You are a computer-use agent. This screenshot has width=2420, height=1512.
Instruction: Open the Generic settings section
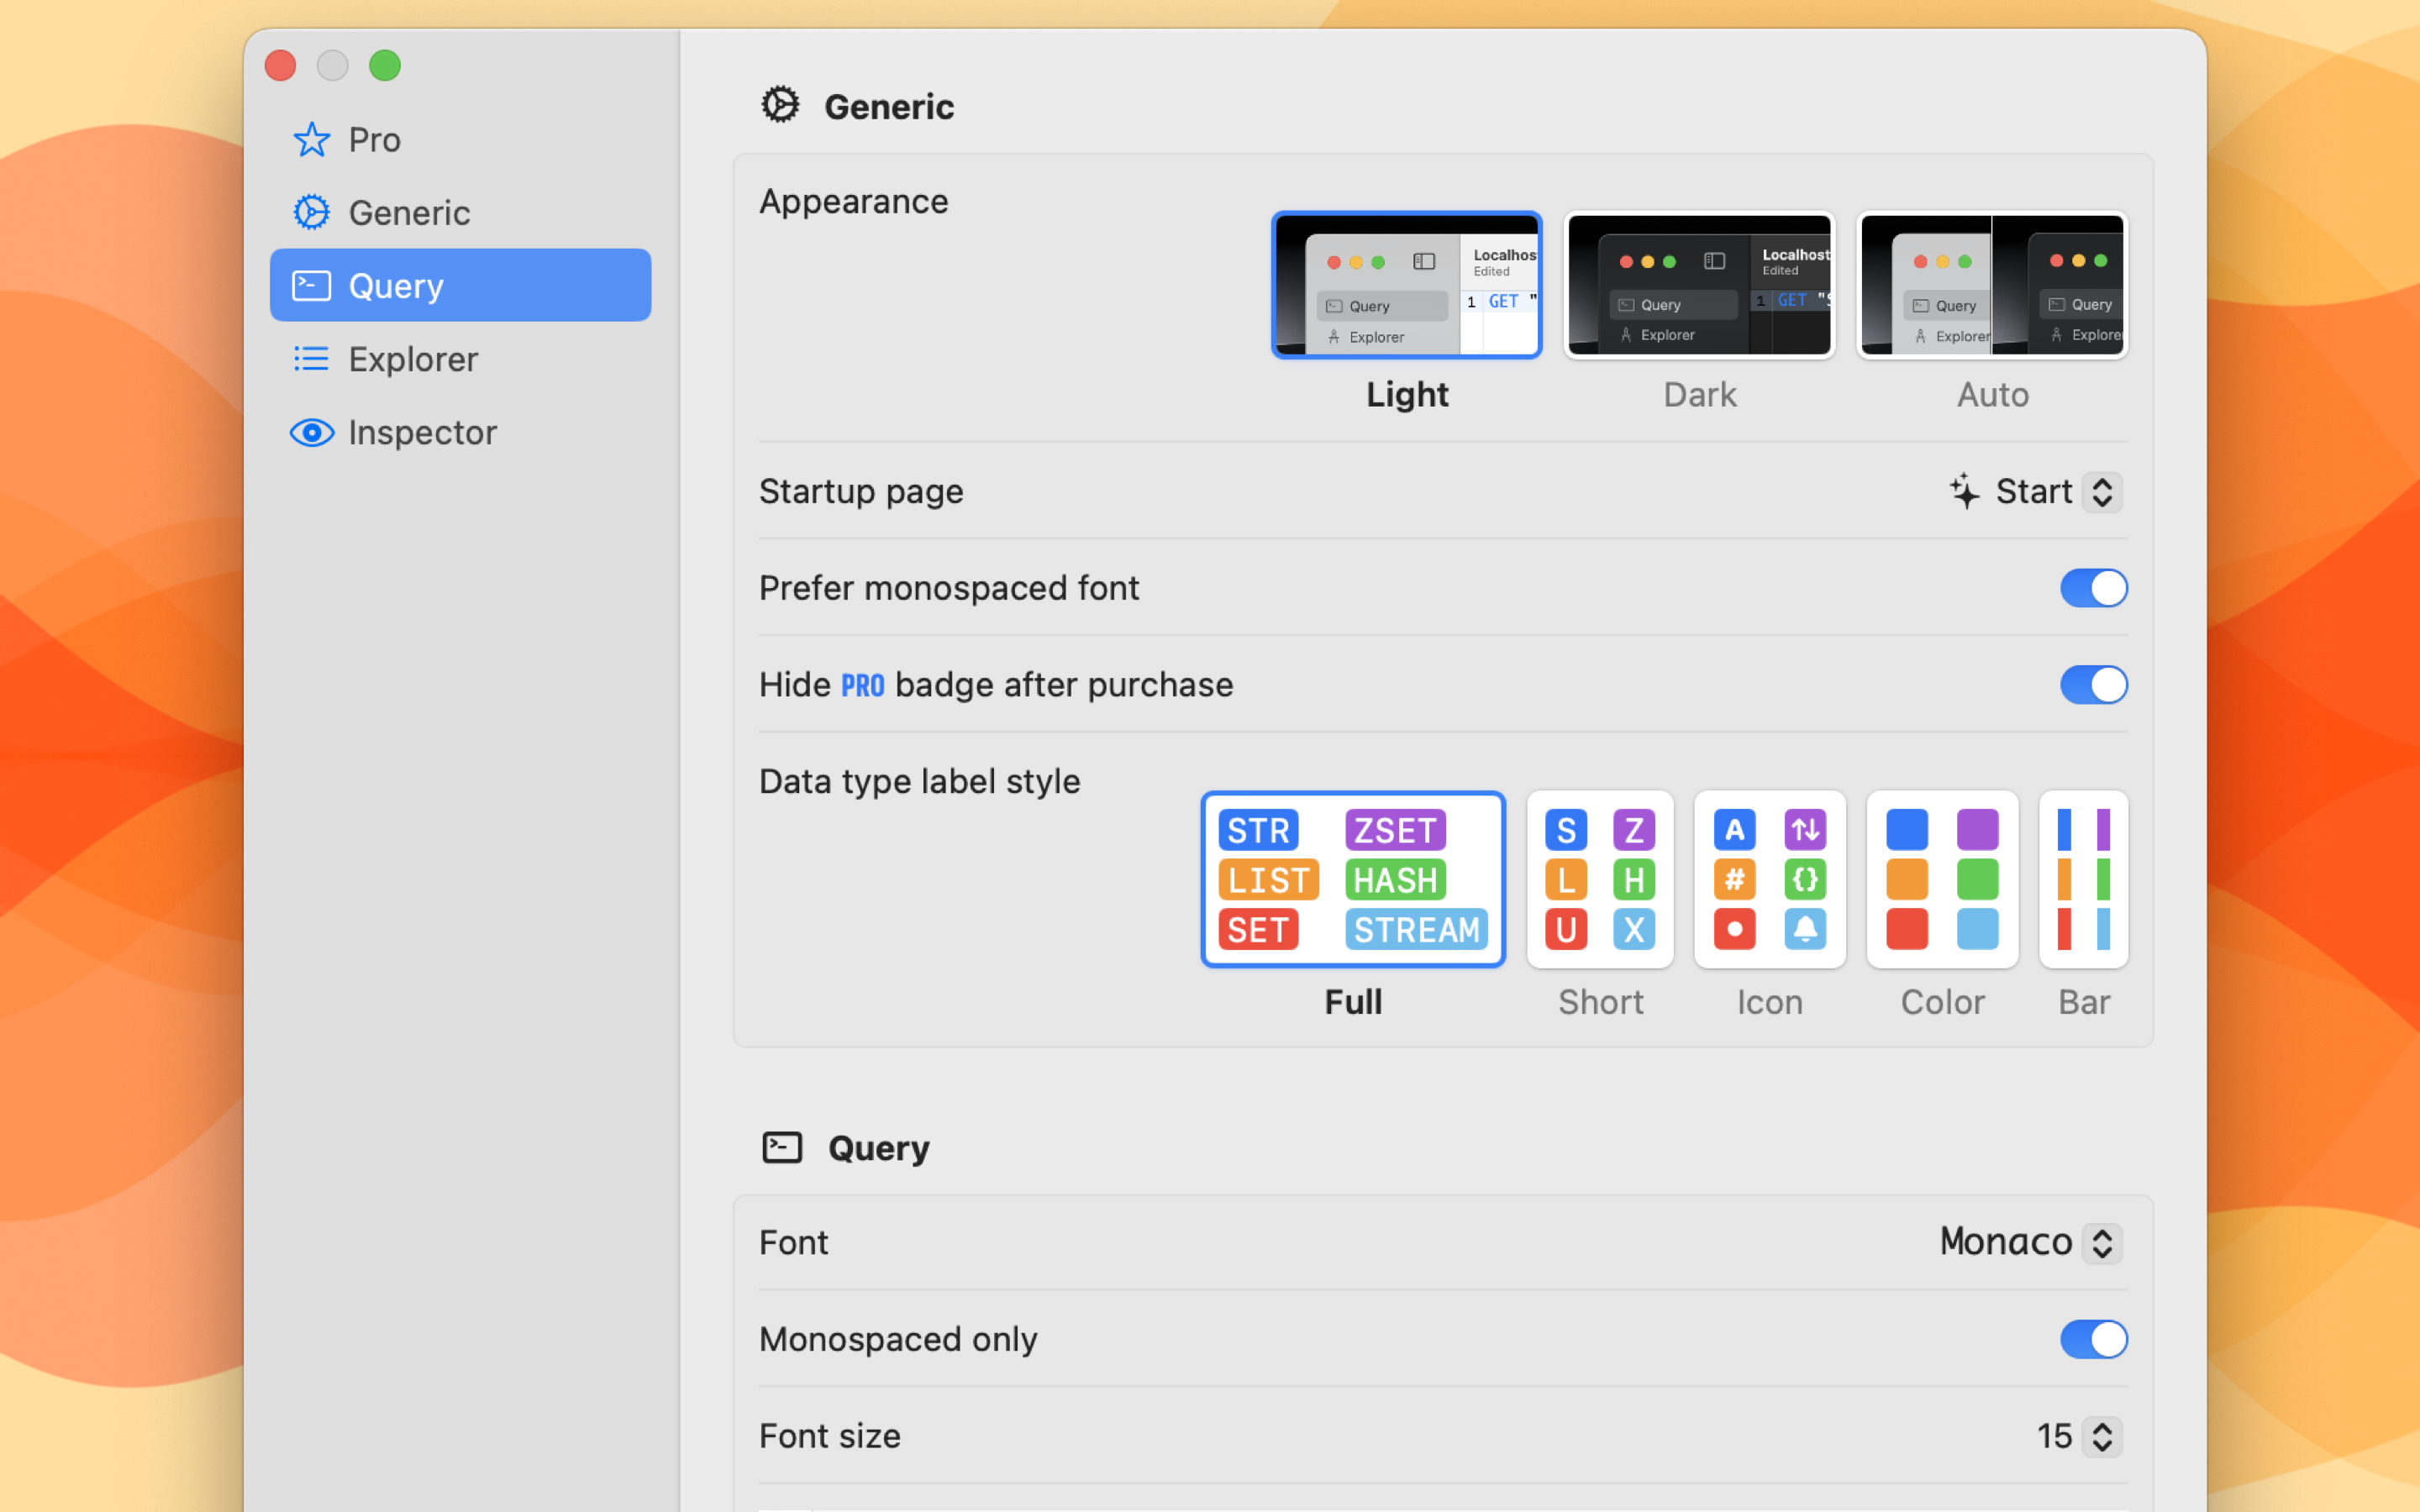tap(460, 212)
